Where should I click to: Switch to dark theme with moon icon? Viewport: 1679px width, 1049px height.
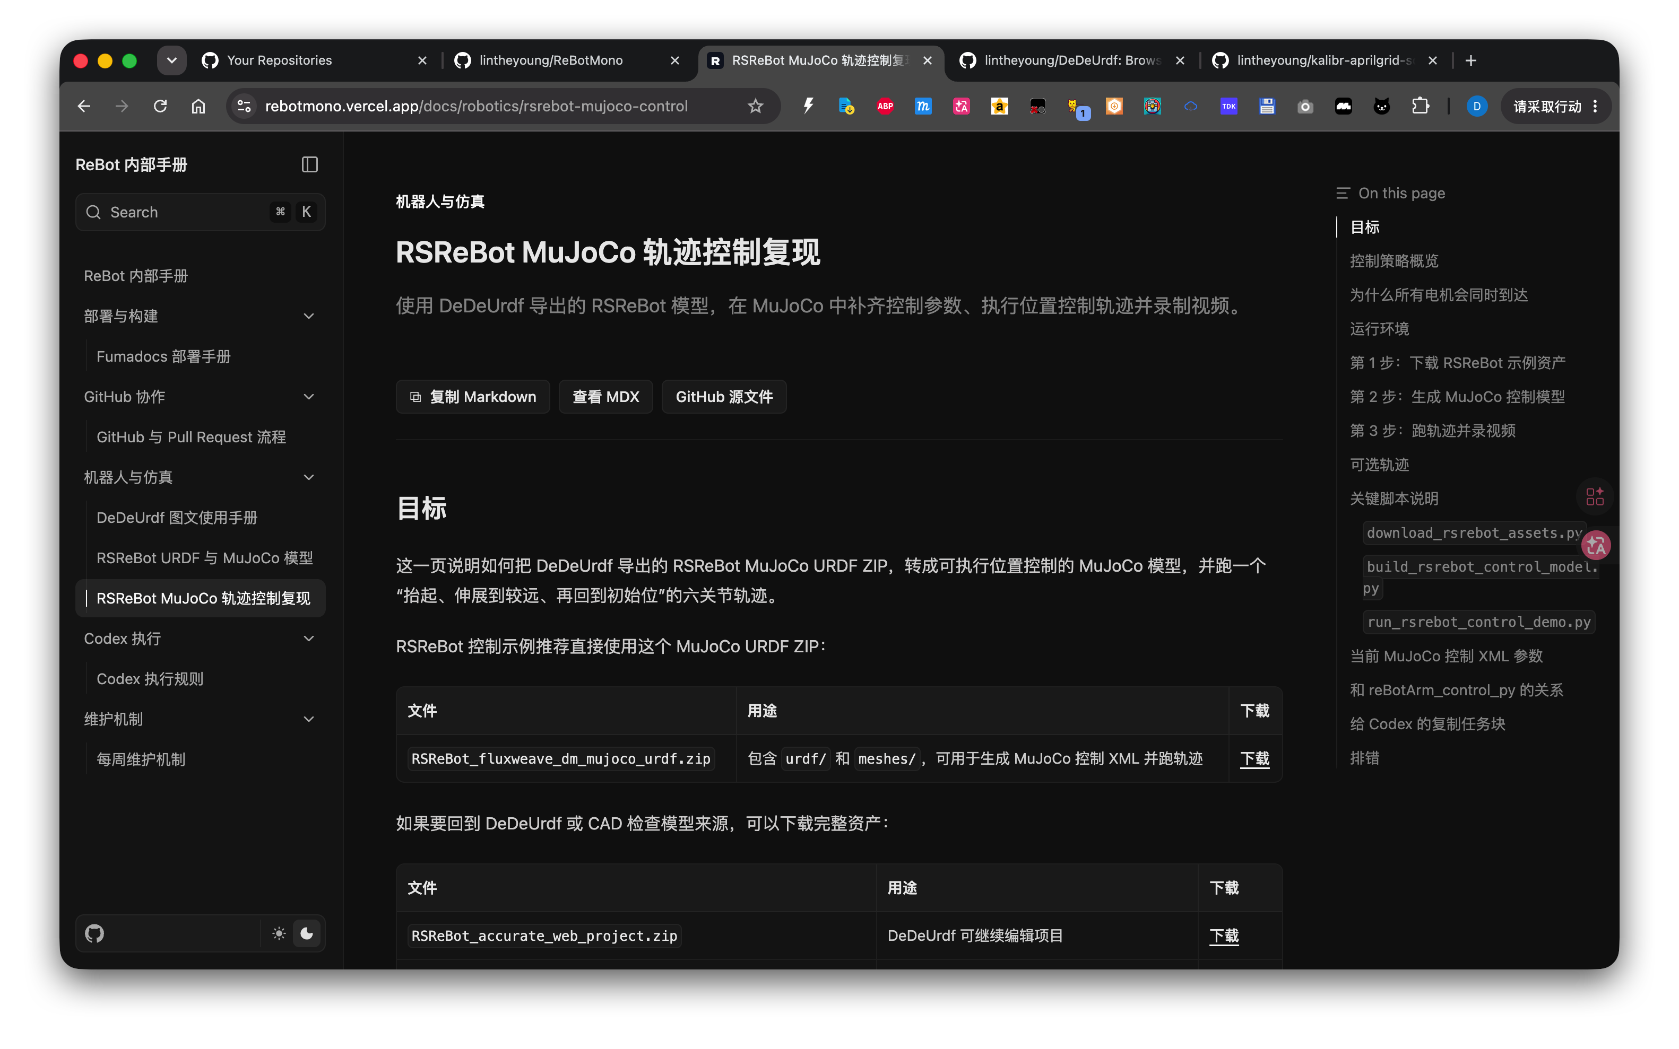coord(307,933)
